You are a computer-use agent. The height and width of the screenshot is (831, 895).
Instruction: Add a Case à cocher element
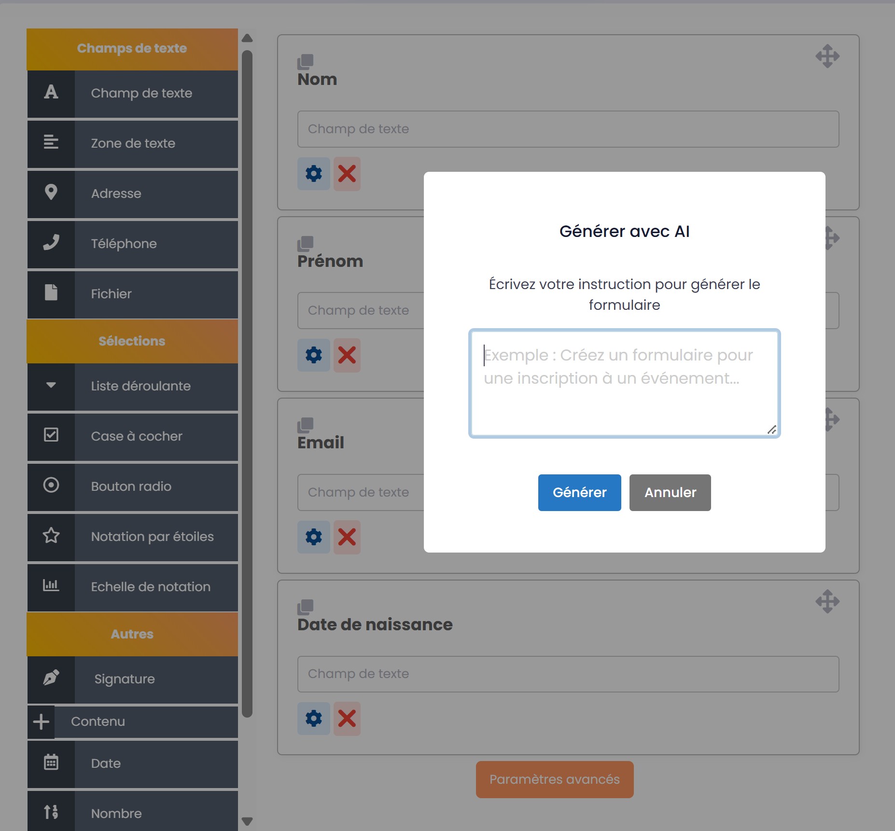pos(132,436)
